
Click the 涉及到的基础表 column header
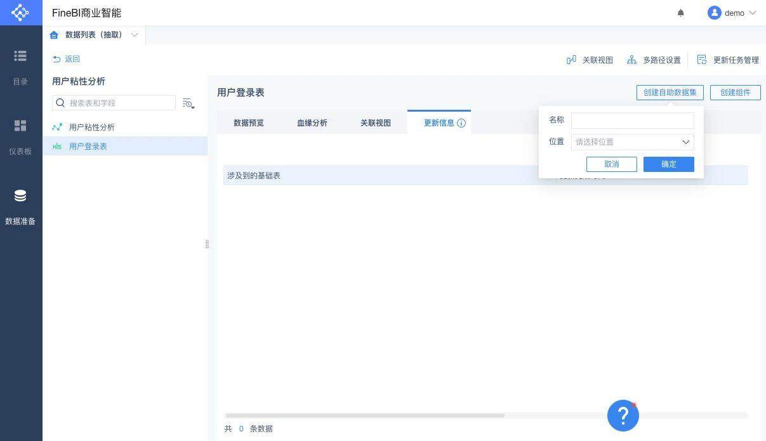(x=390, y=175)
